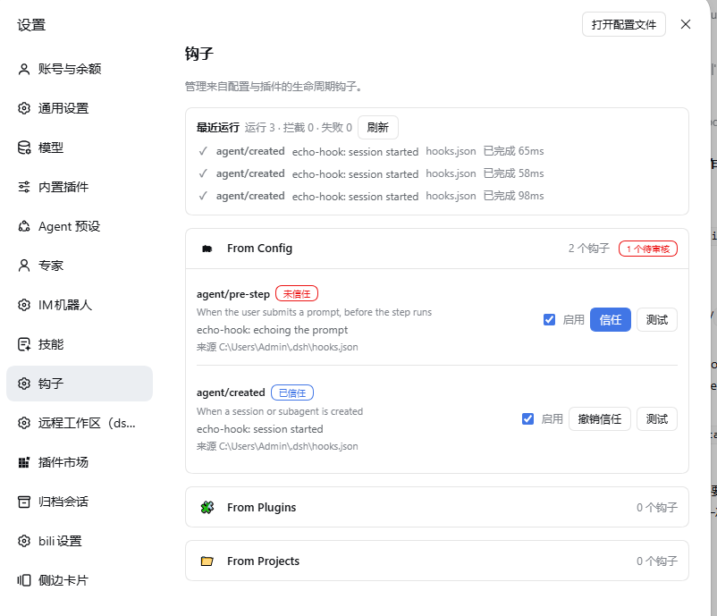The width and height of the screenshot is (717, 616).
Task: Click the person icon beside 专家
Action: [x=24, y=266]
